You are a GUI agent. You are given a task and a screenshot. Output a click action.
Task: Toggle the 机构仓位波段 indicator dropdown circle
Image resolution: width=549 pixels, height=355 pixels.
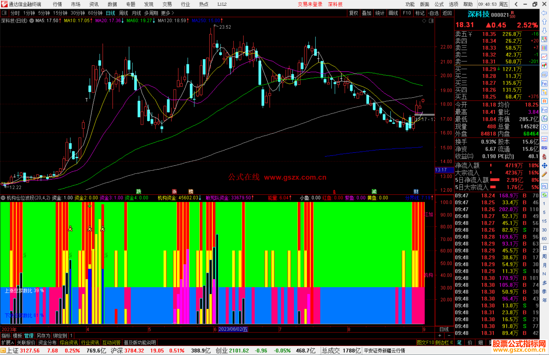click(3, 198)
